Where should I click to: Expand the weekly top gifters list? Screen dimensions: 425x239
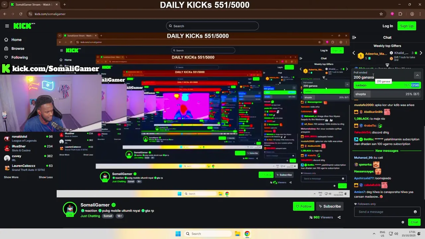coord(387,65)
